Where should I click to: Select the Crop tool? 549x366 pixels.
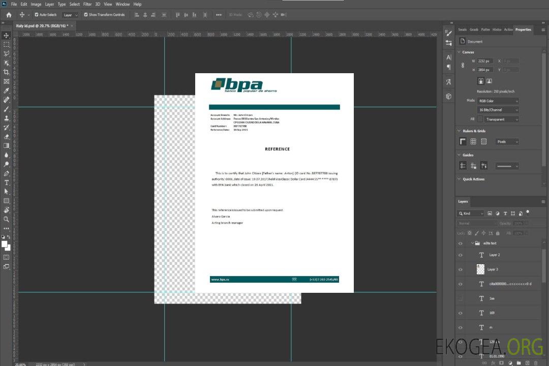6,72
